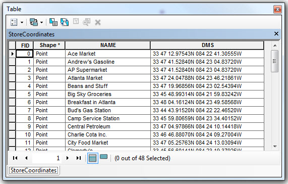The image size is (288, 184).
Task: Click the Clear Selection icon
Action: (76, 21)
